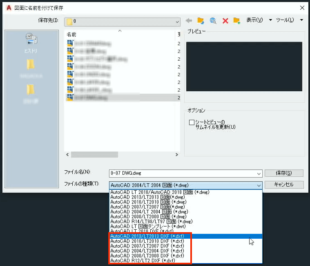Choose AutoCAD 2010/LT2010 図面 (*.dwg) option
Viewport: 310px width, 266px height.
186,202
